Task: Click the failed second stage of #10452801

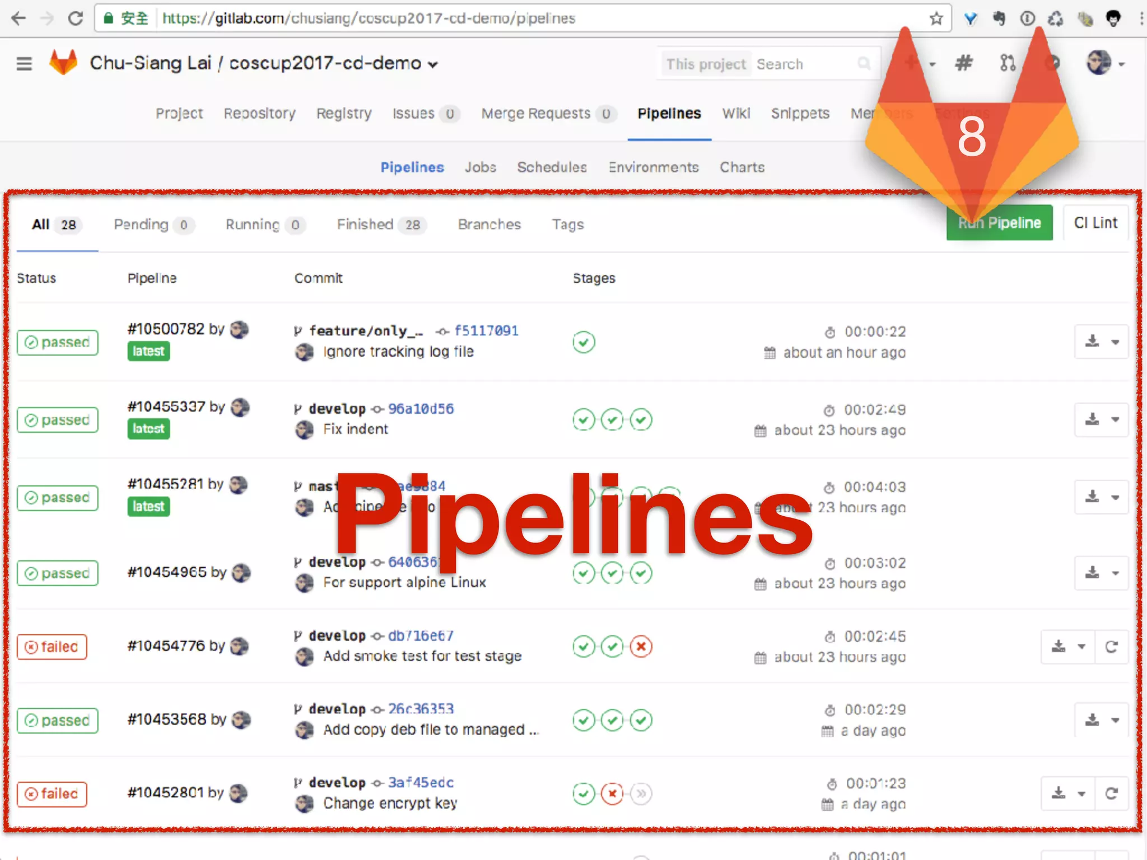Action: pyautogui.click(x=612, y=793)
